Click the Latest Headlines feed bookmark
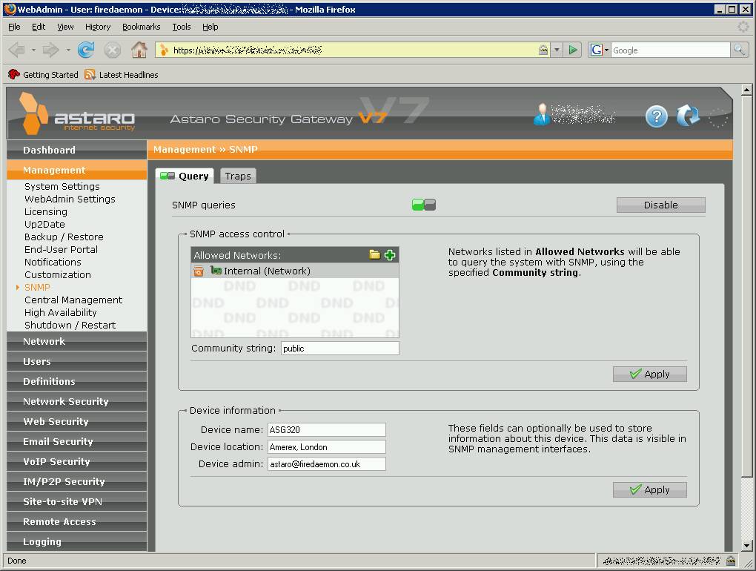 click(122, 75)
